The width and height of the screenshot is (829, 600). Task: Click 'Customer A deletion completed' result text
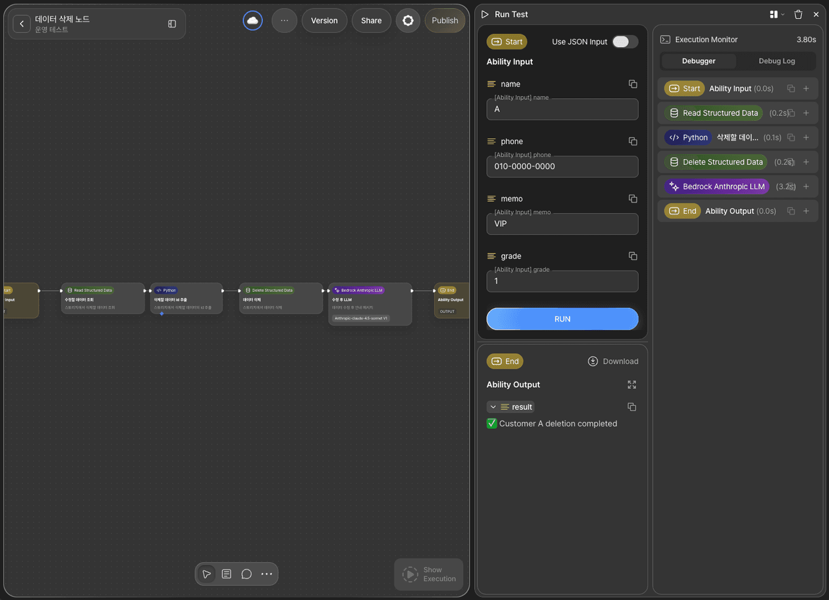[558, 424]
